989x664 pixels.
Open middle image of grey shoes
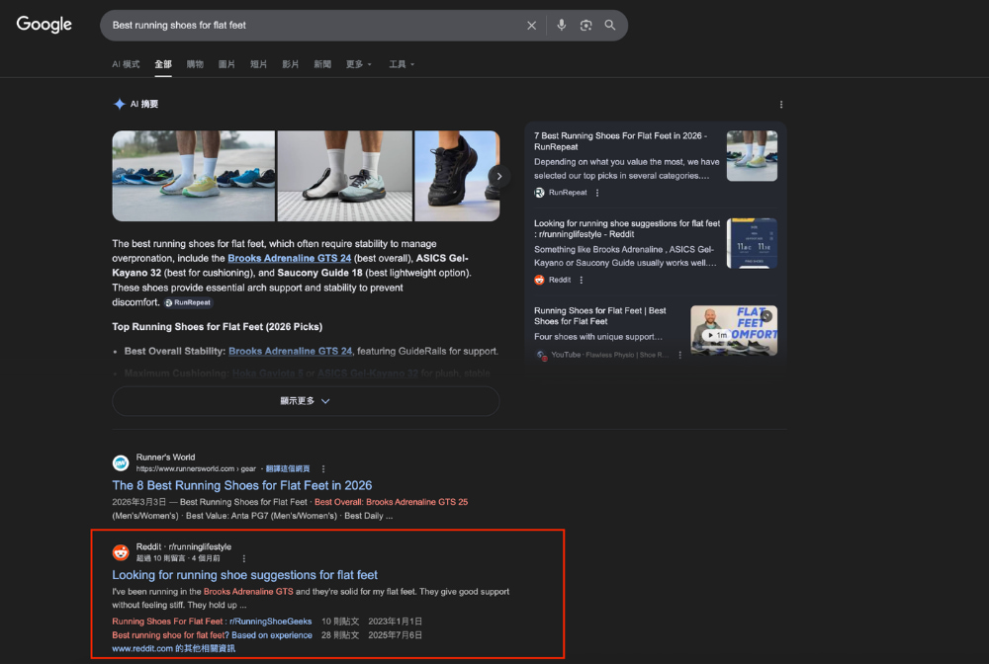coord(345,176)
